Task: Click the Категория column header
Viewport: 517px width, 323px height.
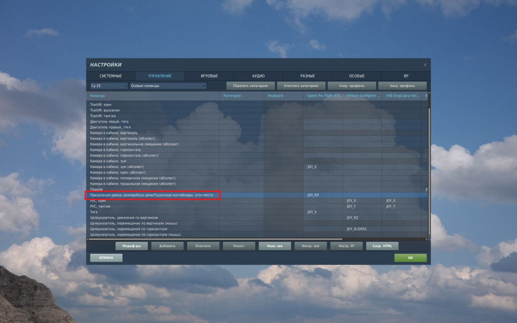Action: click(241, 96)
